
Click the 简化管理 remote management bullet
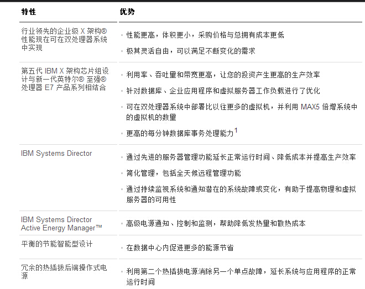tap(183, 173)
